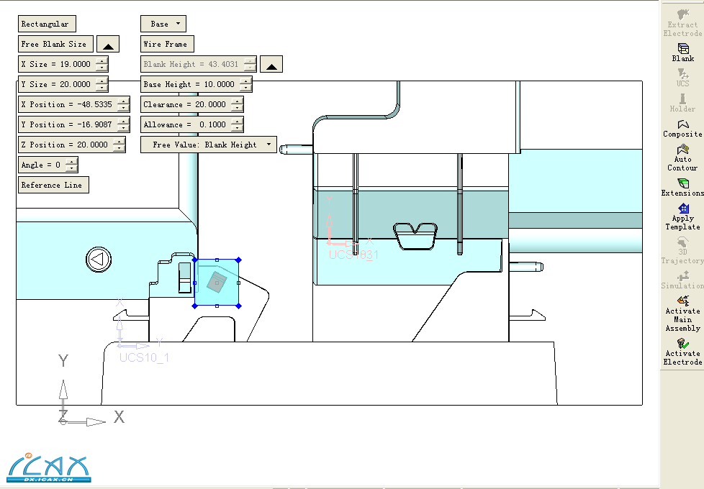Viewport: 704px width, 489px height.
Task: Open the Free Value: Blank Height dropdown
Action: (x=209, y=145)
